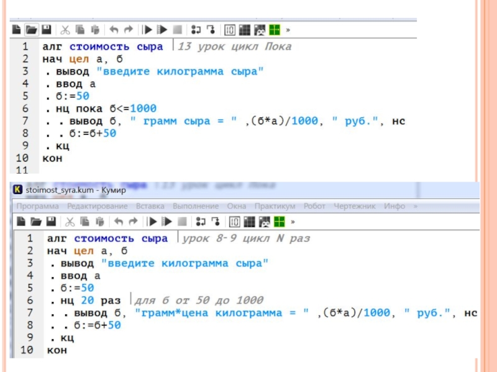Click "кон" on line 10 of lower editor
This screenshot has width=497, height=372.
point(57,350)
